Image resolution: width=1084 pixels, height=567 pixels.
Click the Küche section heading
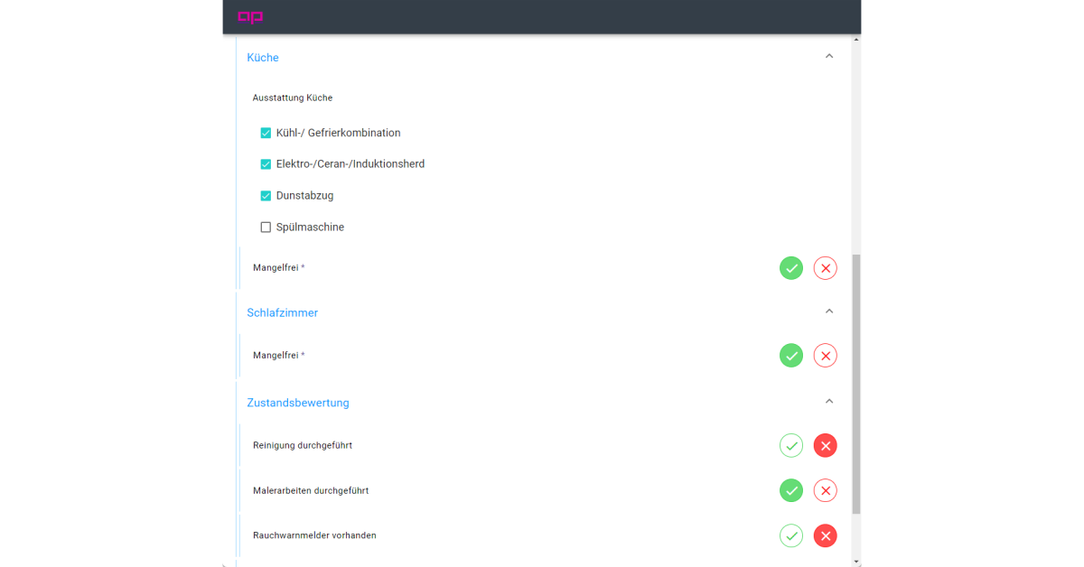263,58
